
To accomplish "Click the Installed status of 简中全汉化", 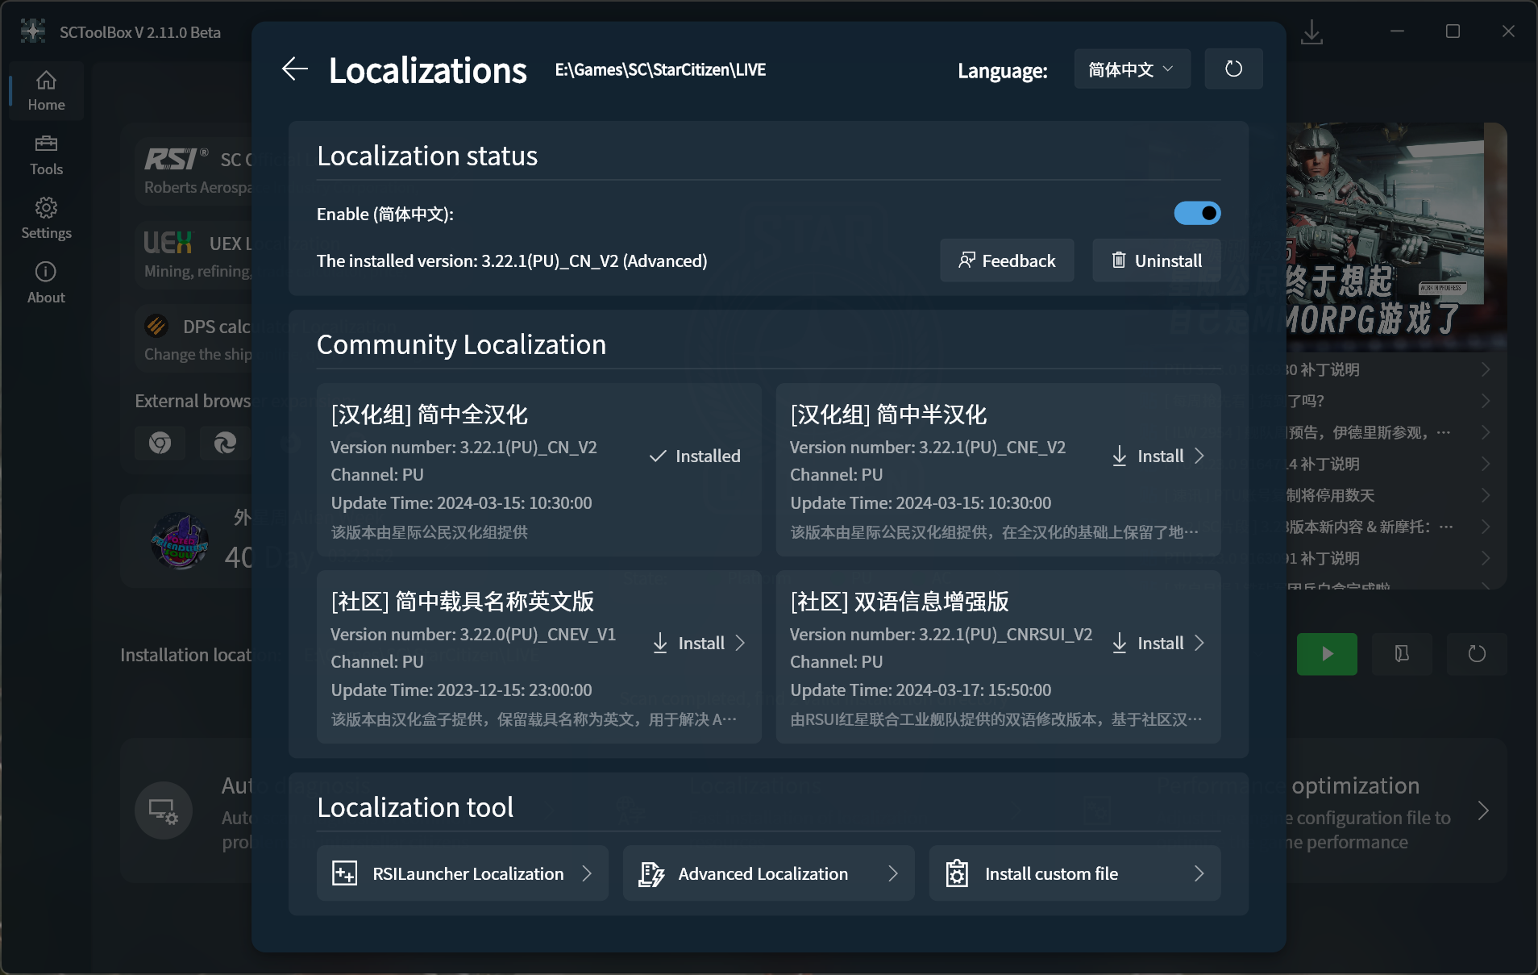I will click(695, 456).
